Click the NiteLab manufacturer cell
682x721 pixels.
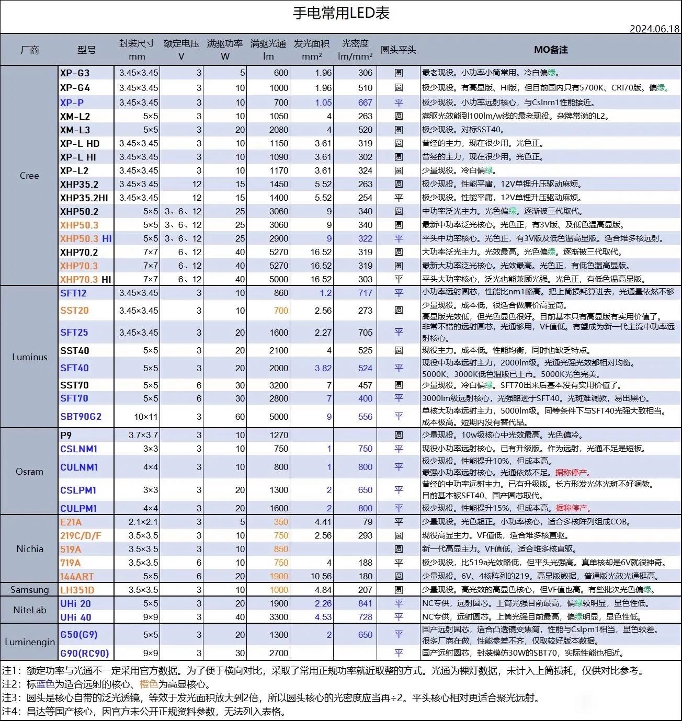click(x=29, y=610)
